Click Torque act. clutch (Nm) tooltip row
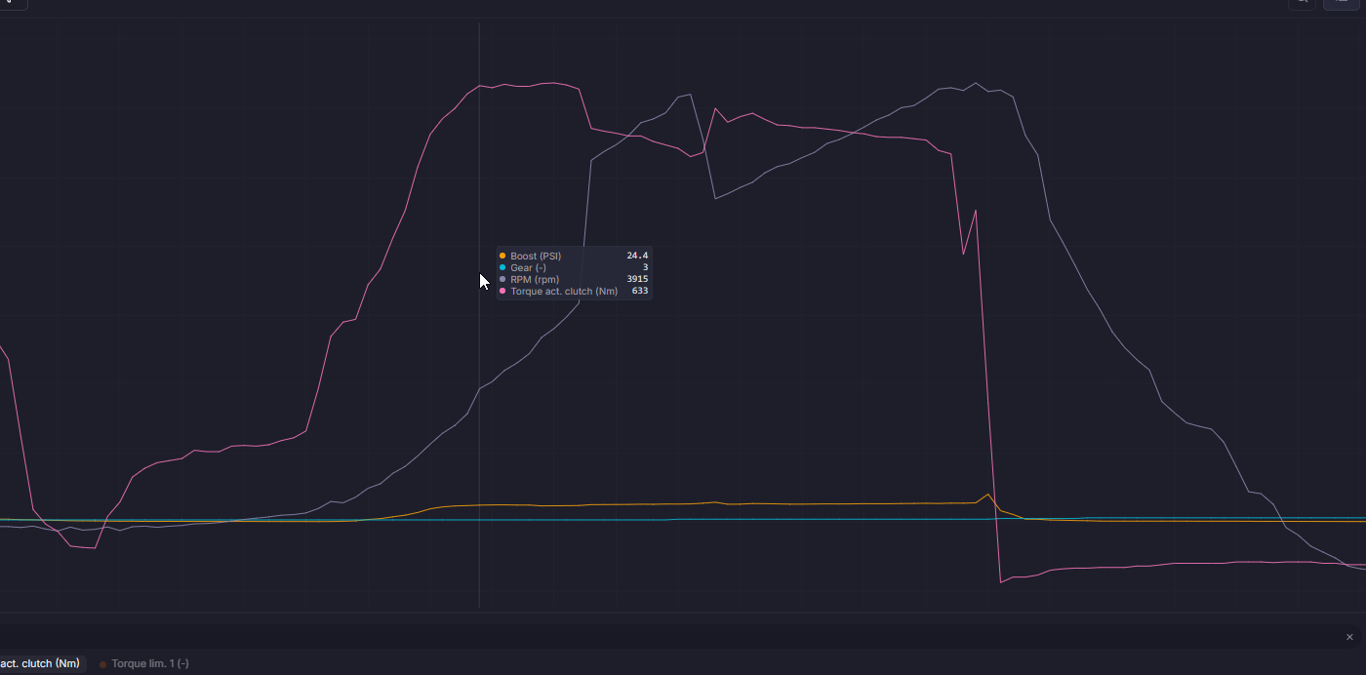The width and height of the screenshot is (1366, 675). pyautogui.click(x=574, y=291)
